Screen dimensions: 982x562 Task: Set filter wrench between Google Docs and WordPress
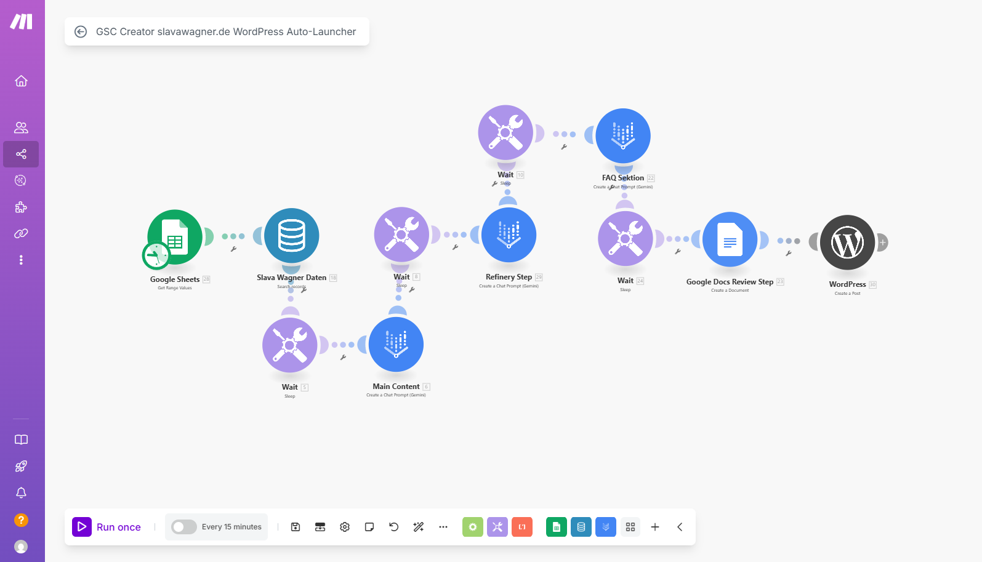(789, 254)
